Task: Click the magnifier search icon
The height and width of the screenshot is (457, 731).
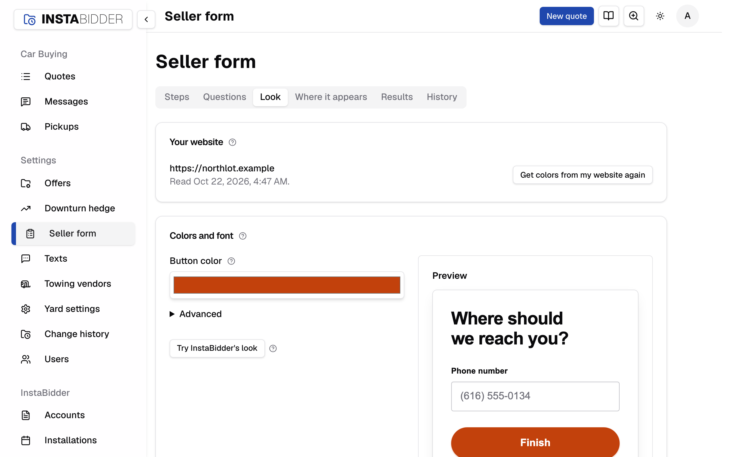Action: point(633,16)
